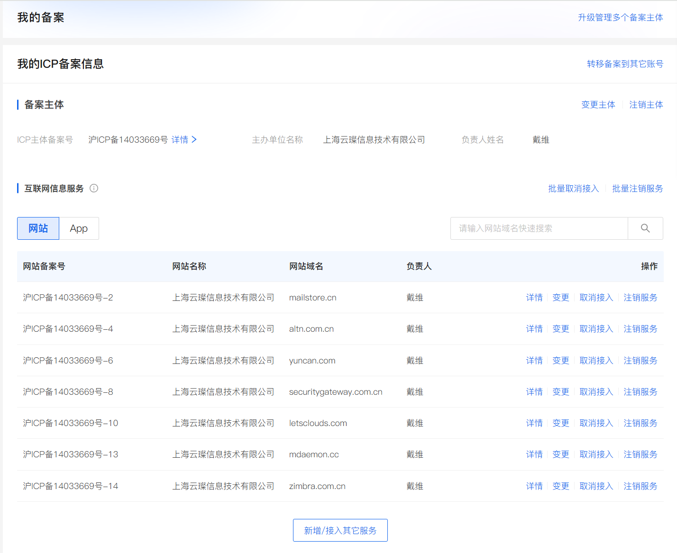Click 注销主体 link
677x553 pixels.
[646, 104]
